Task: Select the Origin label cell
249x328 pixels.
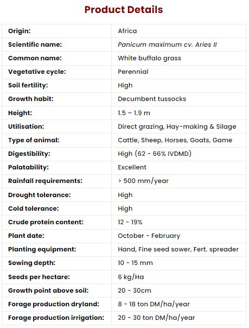Action: (x=57, y=31)
